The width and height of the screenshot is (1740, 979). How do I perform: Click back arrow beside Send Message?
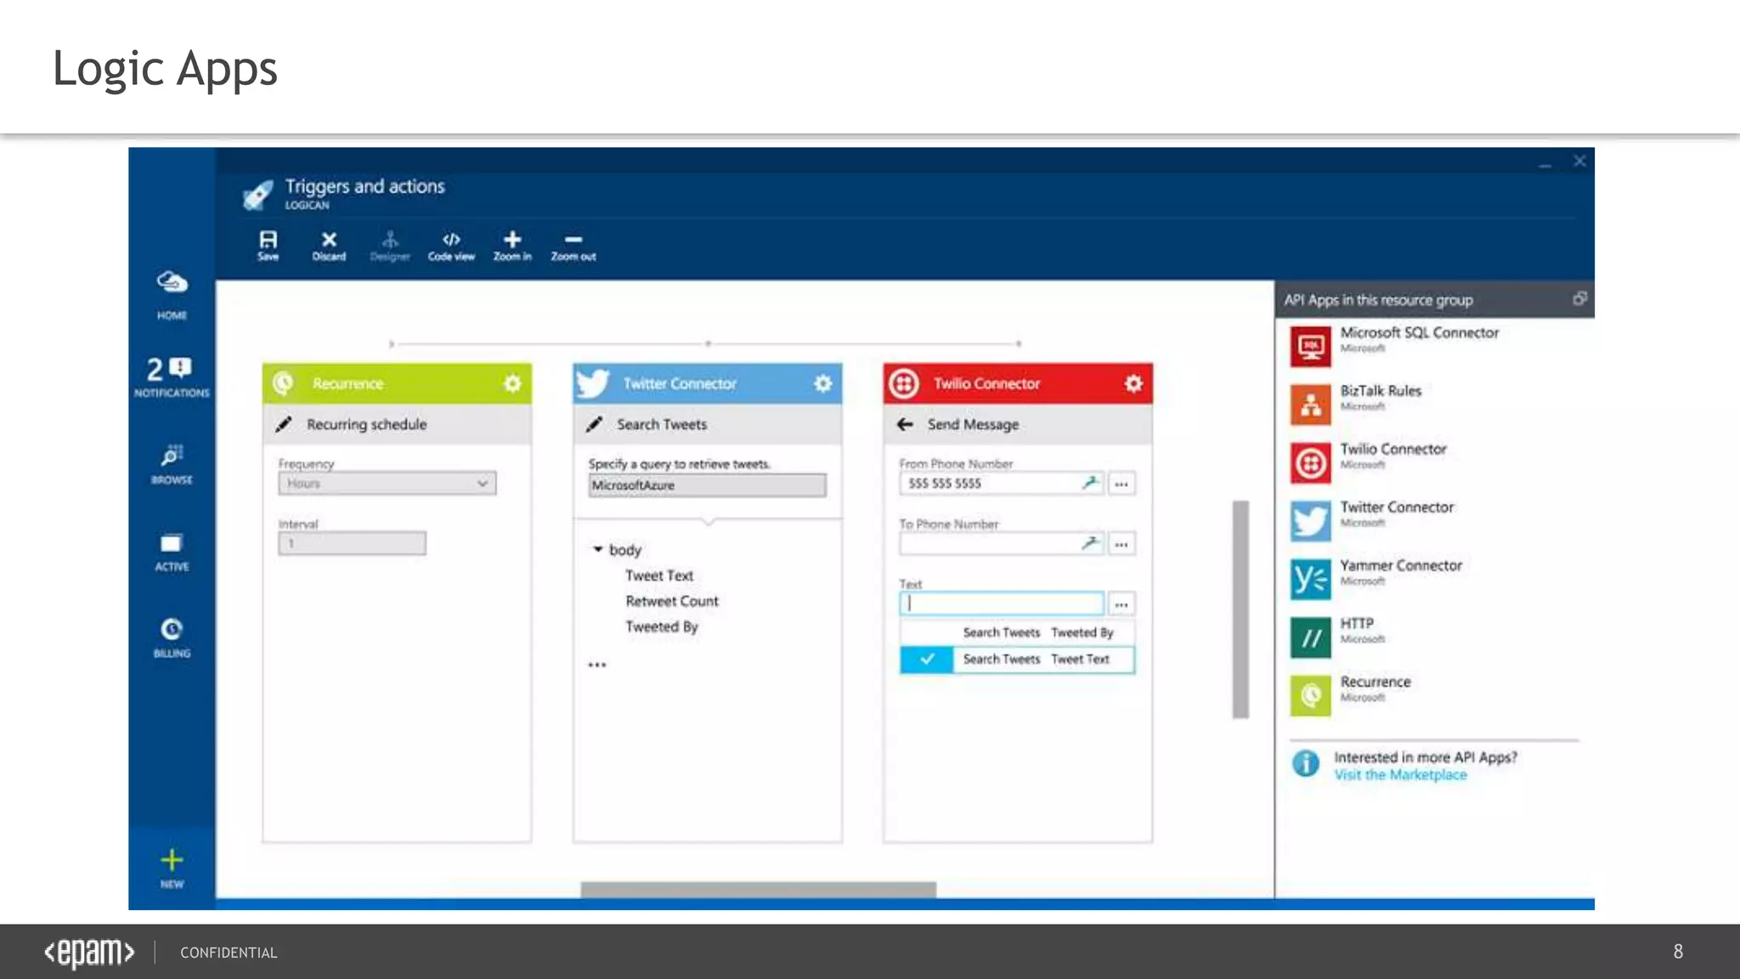[905, 424]
